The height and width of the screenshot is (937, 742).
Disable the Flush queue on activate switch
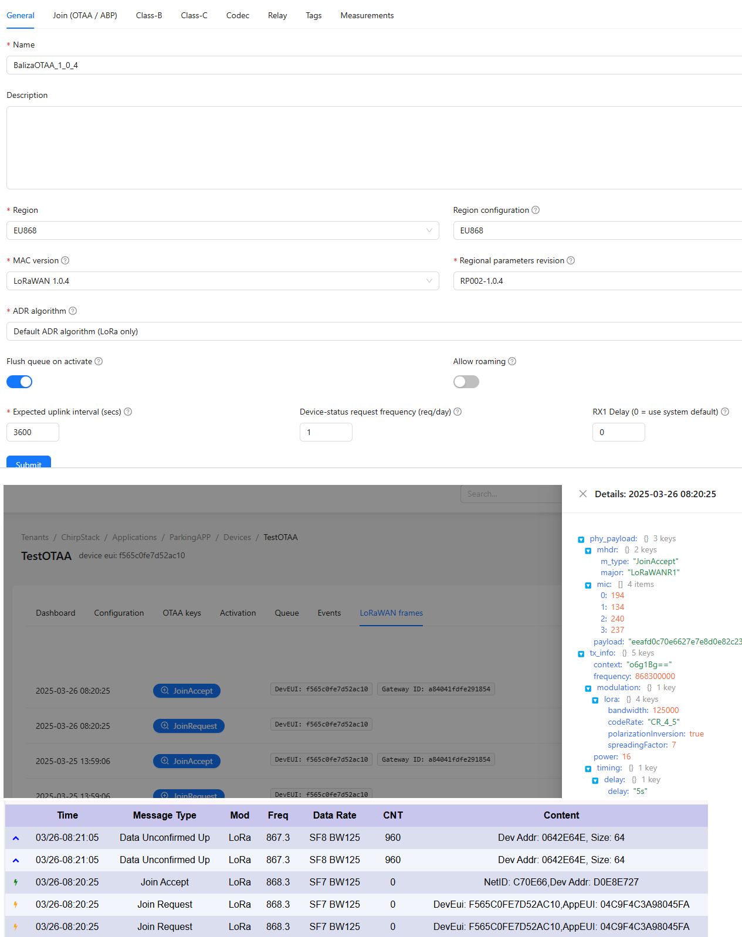coord(19,382)
